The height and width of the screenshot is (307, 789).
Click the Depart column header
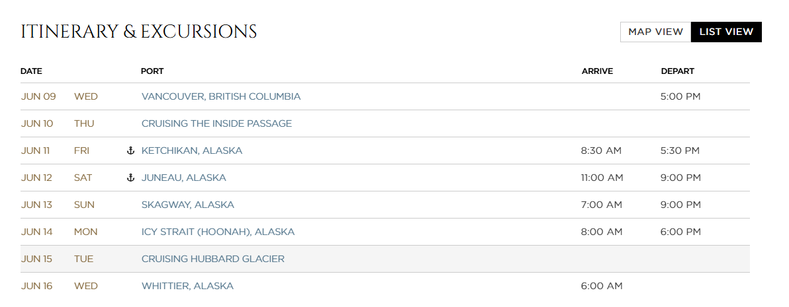(x=677, y=71)
